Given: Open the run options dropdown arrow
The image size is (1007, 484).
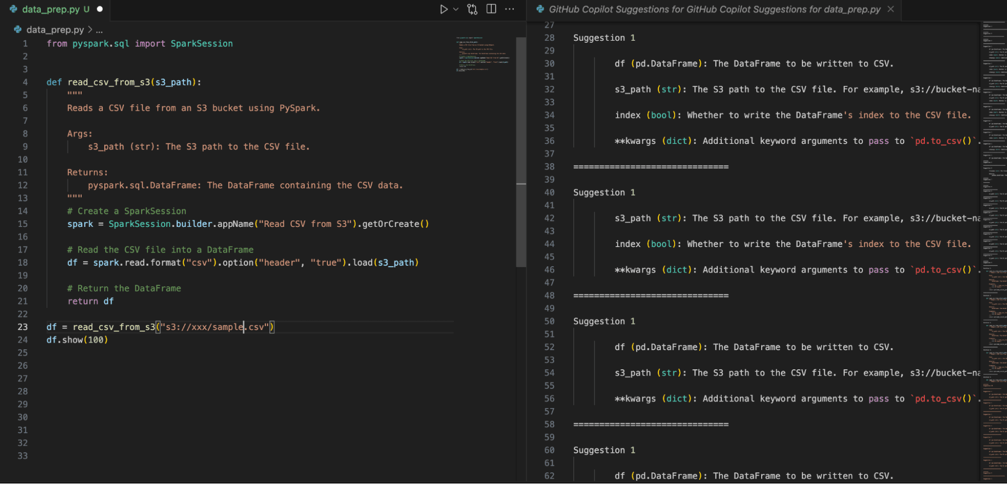Looking at the screenshot, I should 456,9.
